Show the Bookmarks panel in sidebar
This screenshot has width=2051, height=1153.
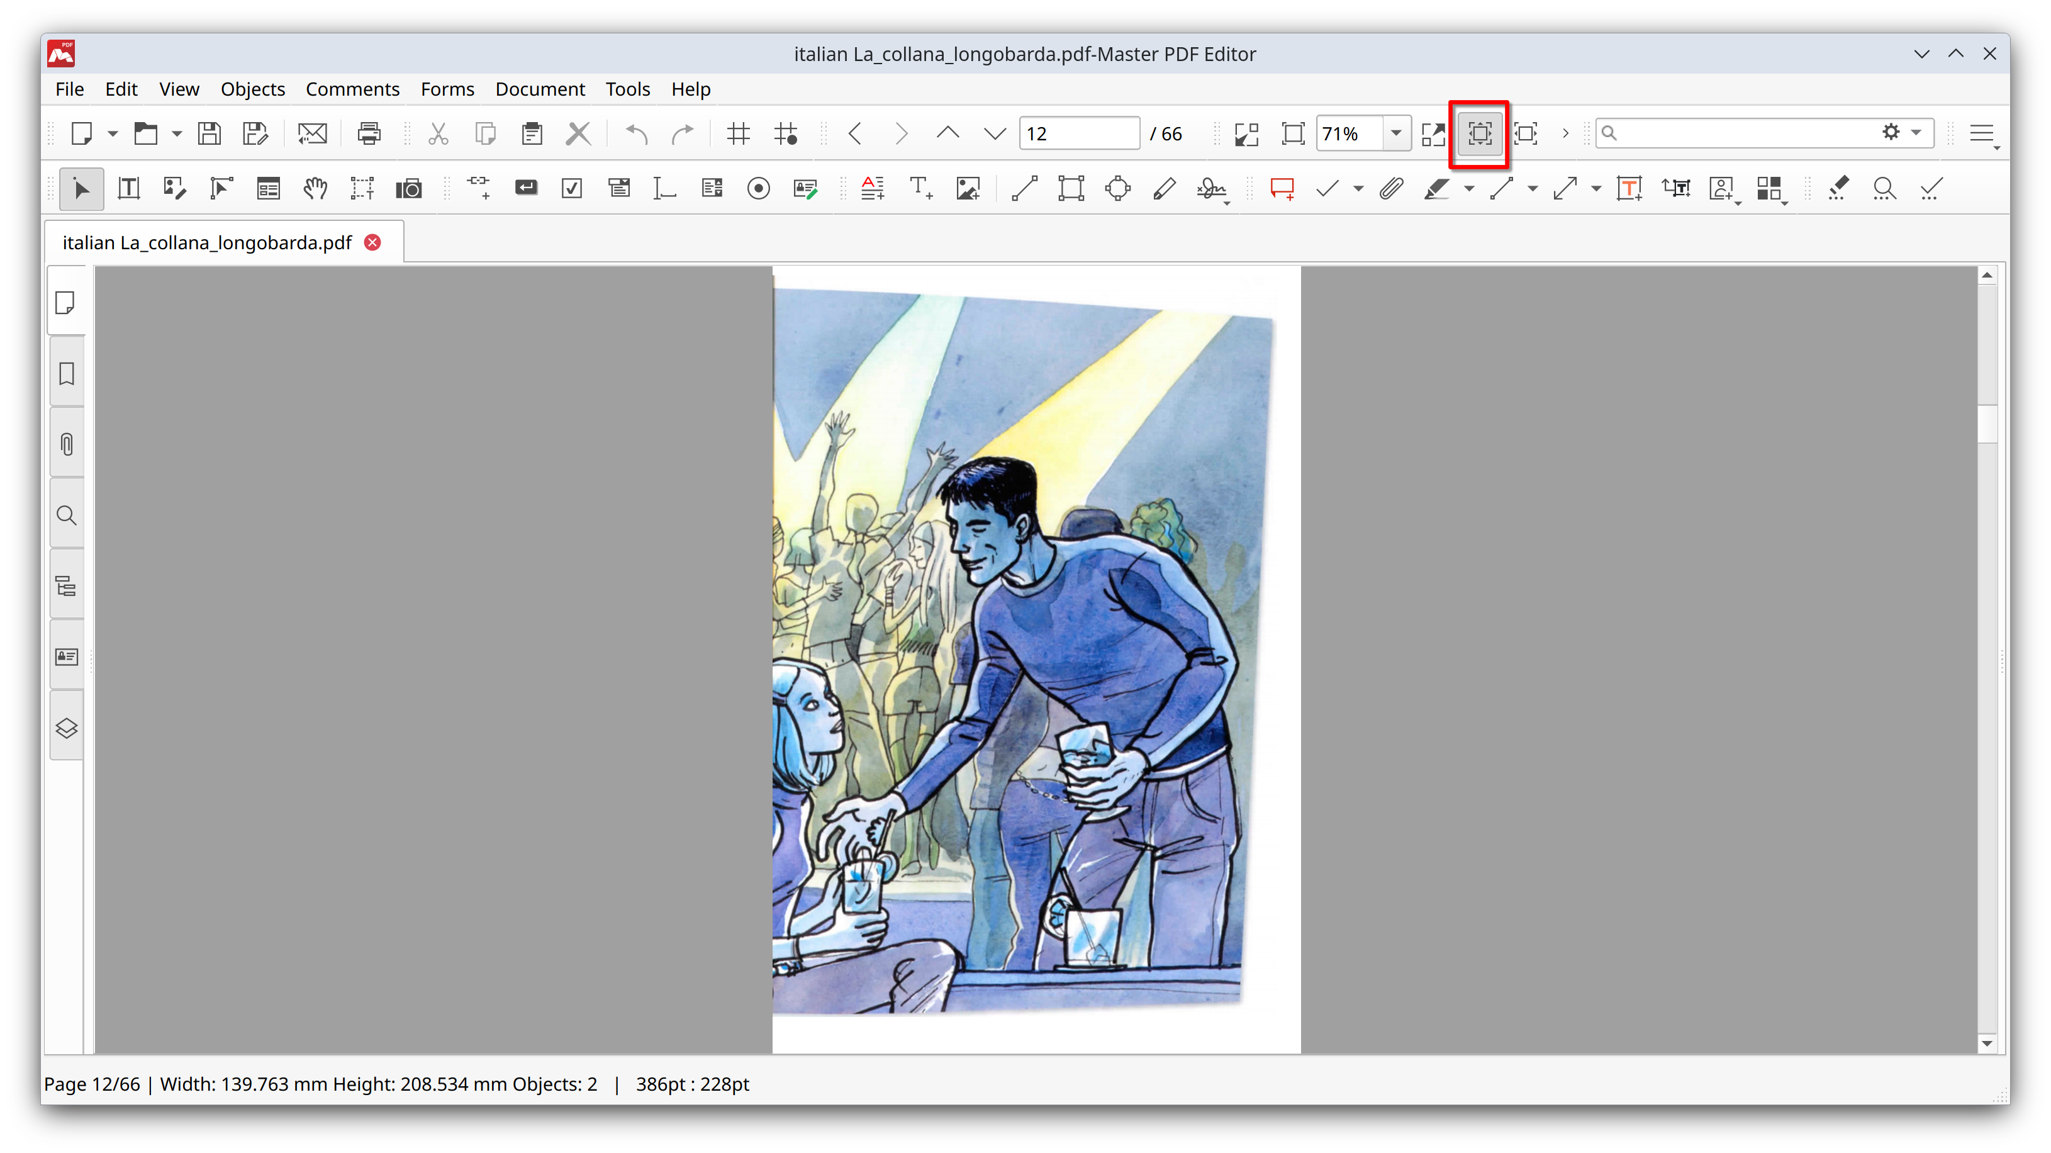(x=66, y=373)
